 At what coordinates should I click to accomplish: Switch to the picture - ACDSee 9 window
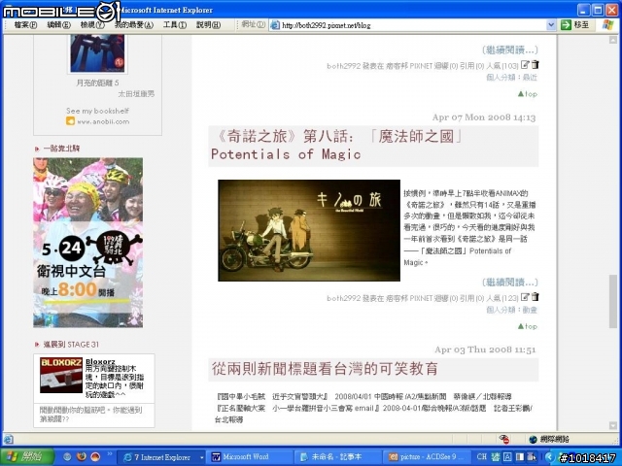(x=428, y=457)
